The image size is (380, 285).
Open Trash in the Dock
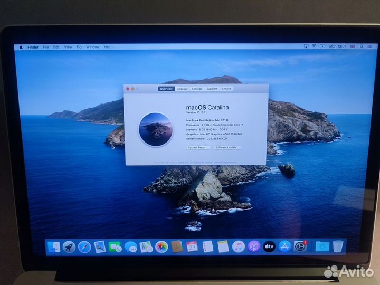338,246
